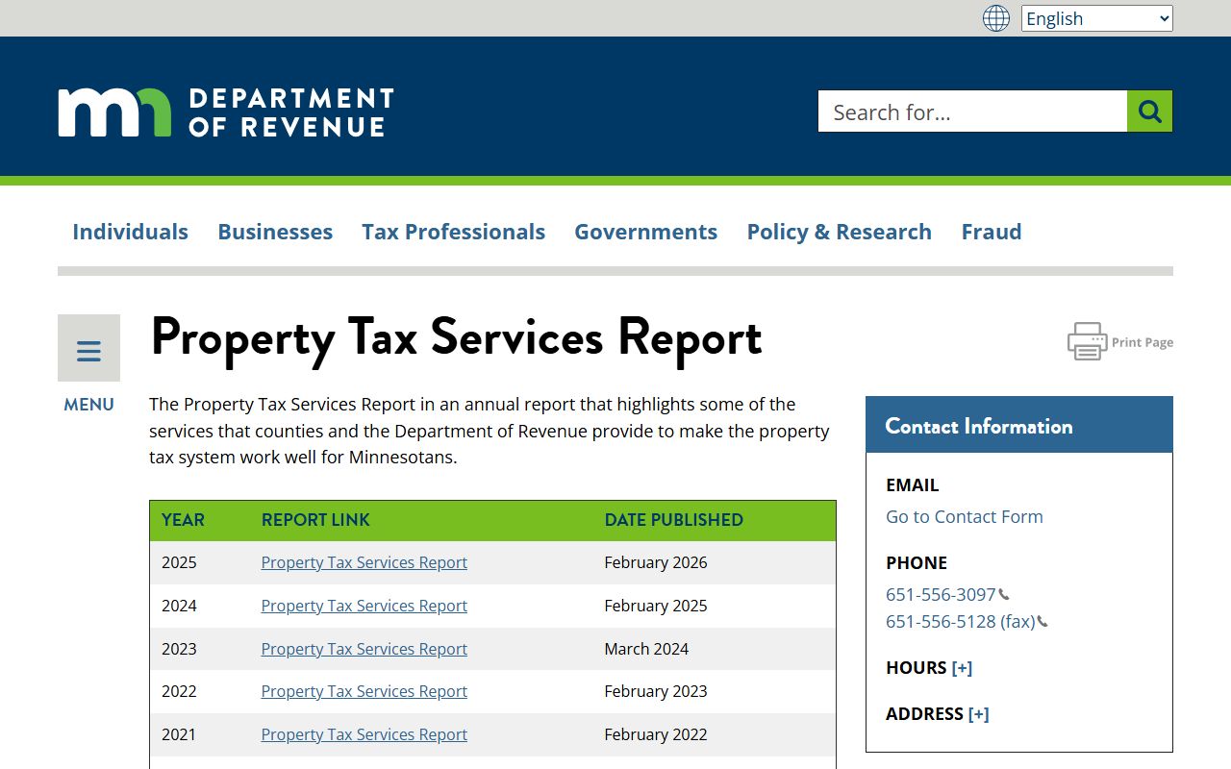
Task: Click the Print Page label
Action: 1143,342
